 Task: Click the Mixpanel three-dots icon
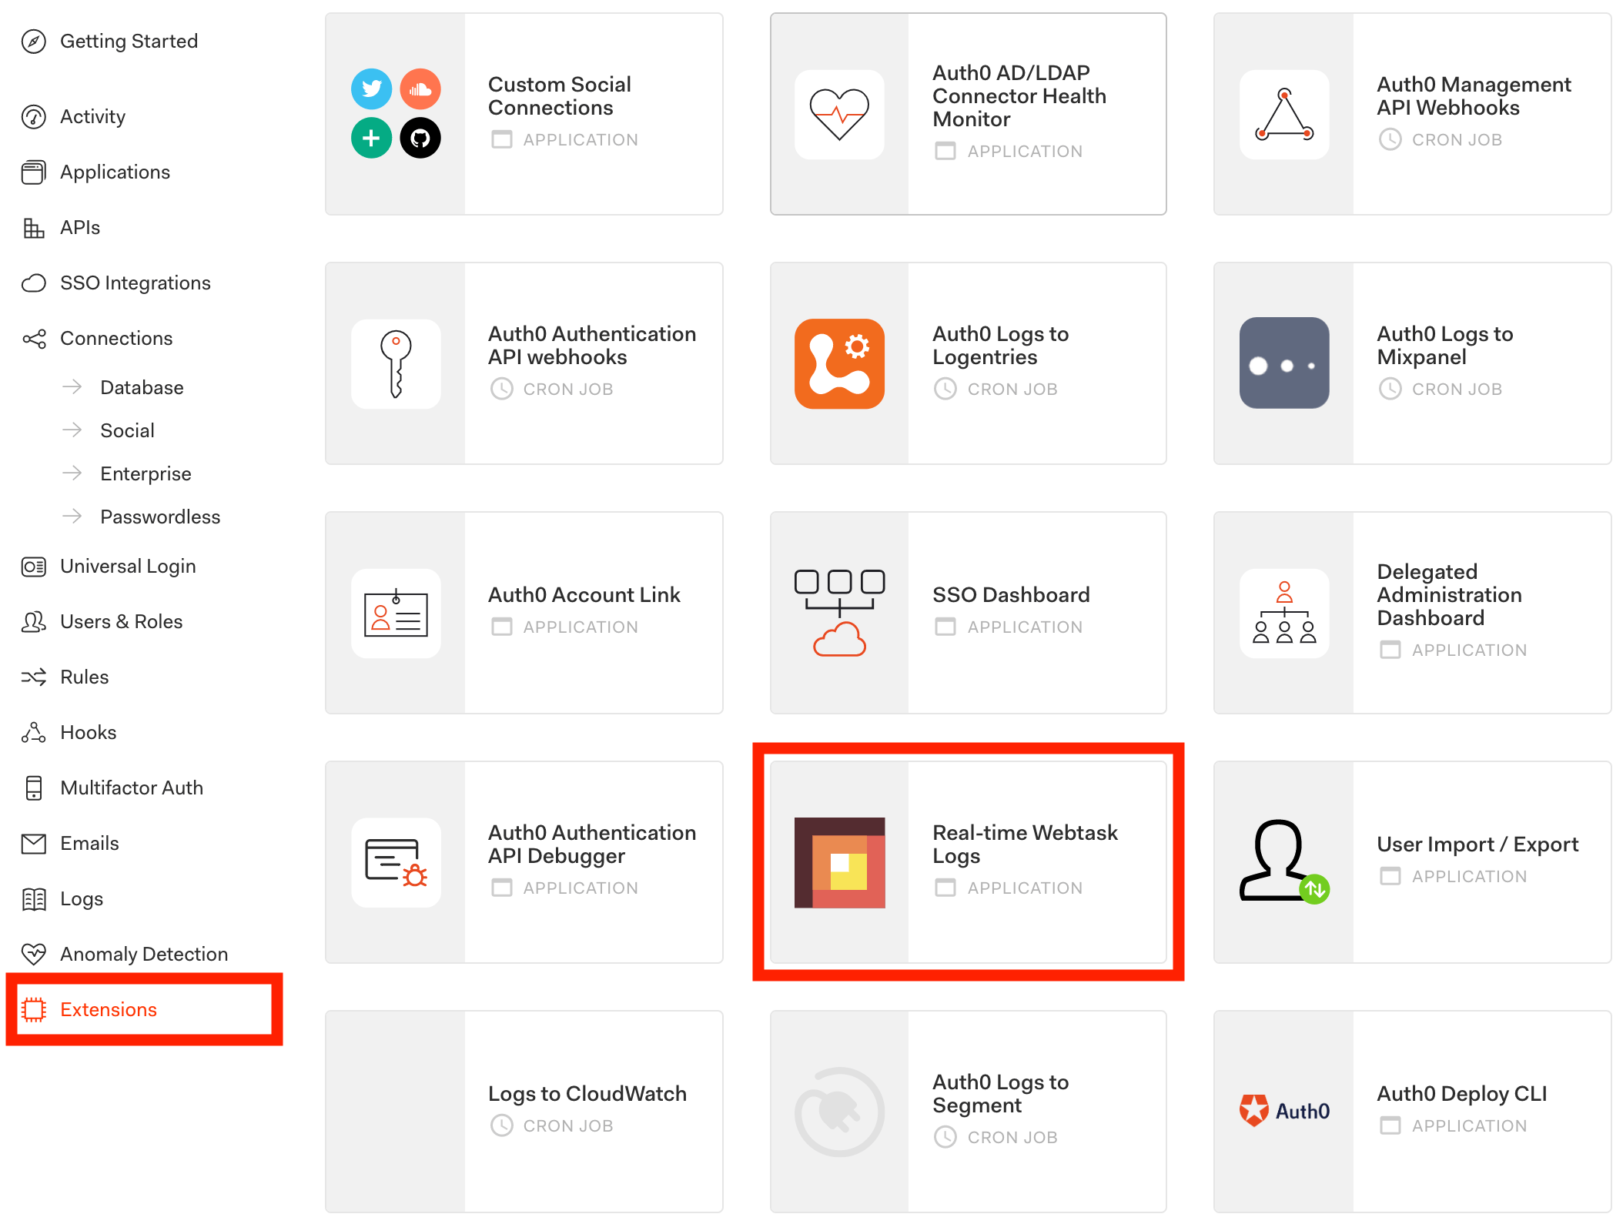[x=1283, y=363]
